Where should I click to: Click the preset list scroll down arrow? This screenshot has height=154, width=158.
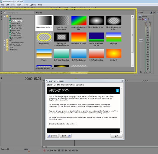coord(132,66)
